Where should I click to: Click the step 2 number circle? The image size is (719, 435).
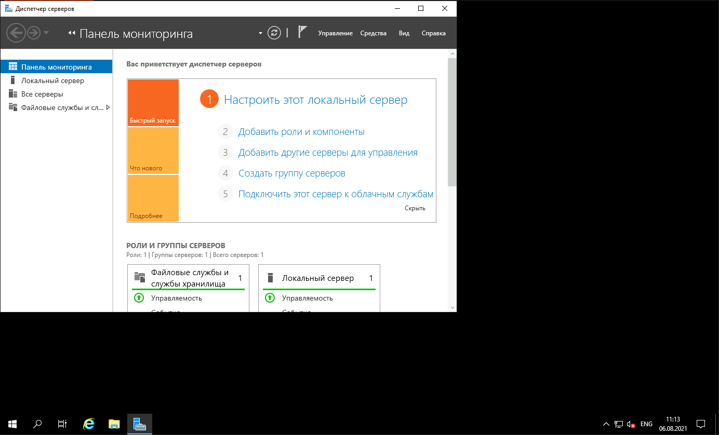pos(225,132)
